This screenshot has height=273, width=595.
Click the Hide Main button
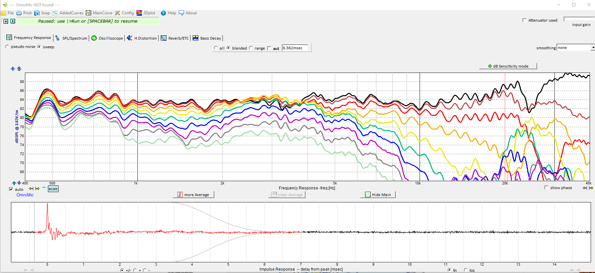tap(378, 195)
